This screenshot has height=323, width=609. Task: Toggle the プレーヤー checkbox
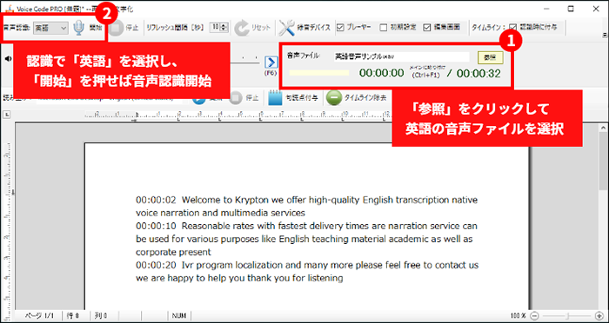[x=340, y=27]
